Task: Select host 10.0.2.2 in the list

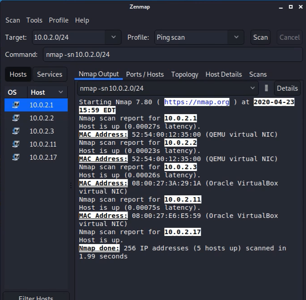Action: point(36,118)
